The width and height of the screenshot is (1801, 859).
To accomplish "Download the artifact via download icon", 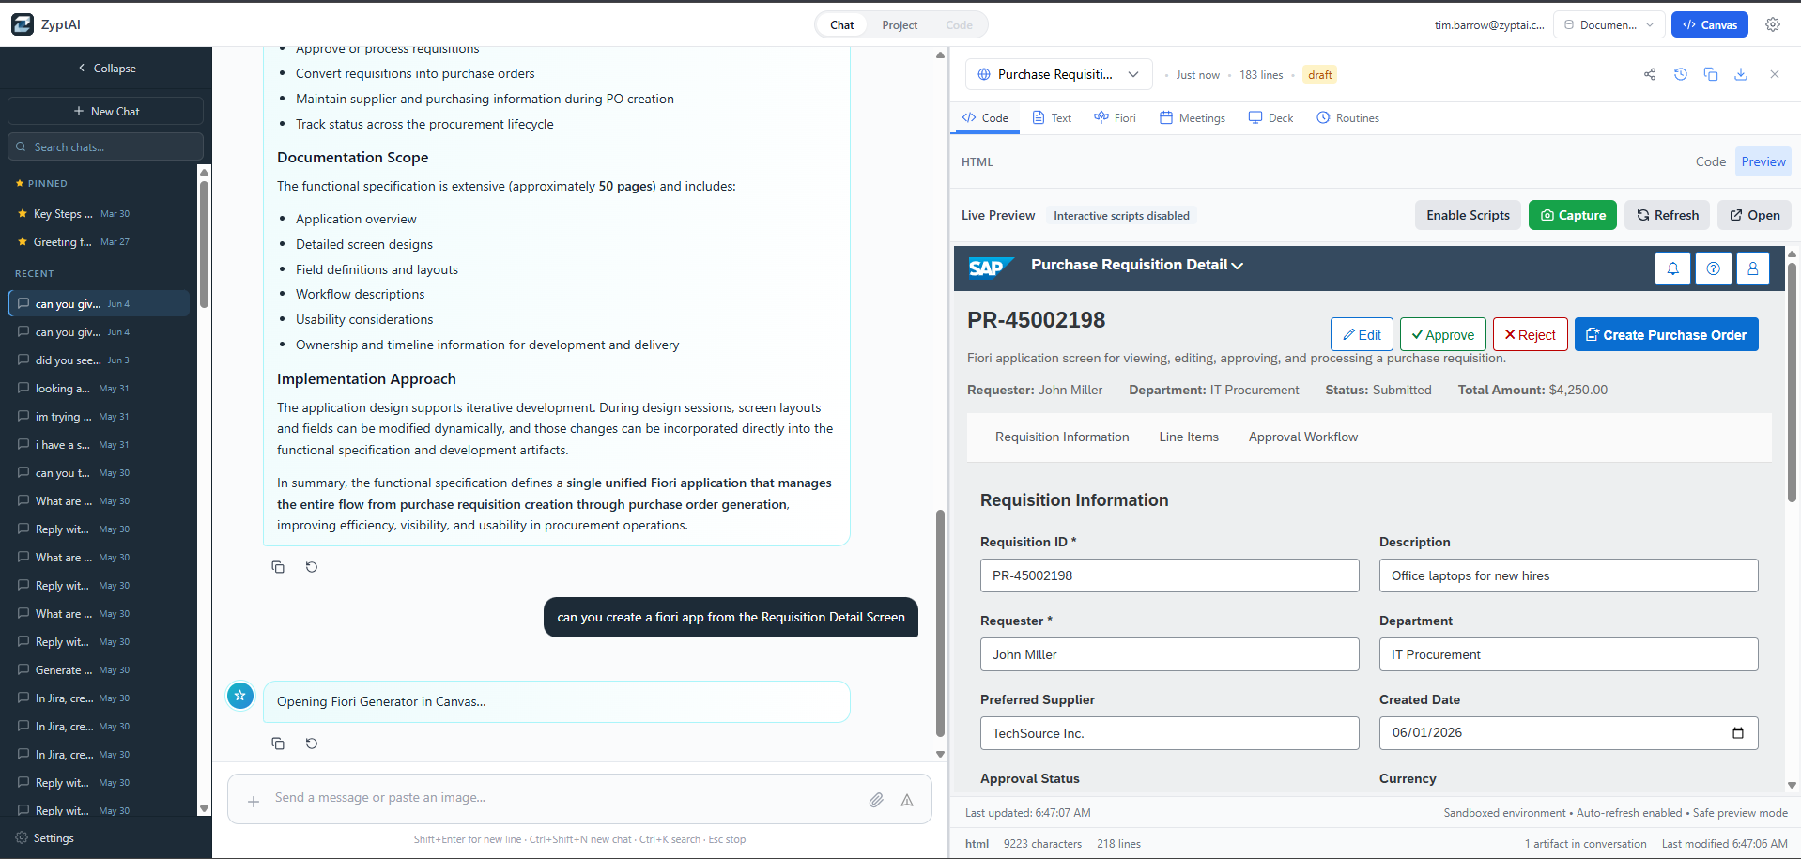I will [1741, 74].
